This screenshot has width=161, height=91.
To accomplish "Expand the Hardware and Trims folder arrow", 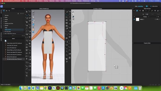I will (x=4, y=24).
